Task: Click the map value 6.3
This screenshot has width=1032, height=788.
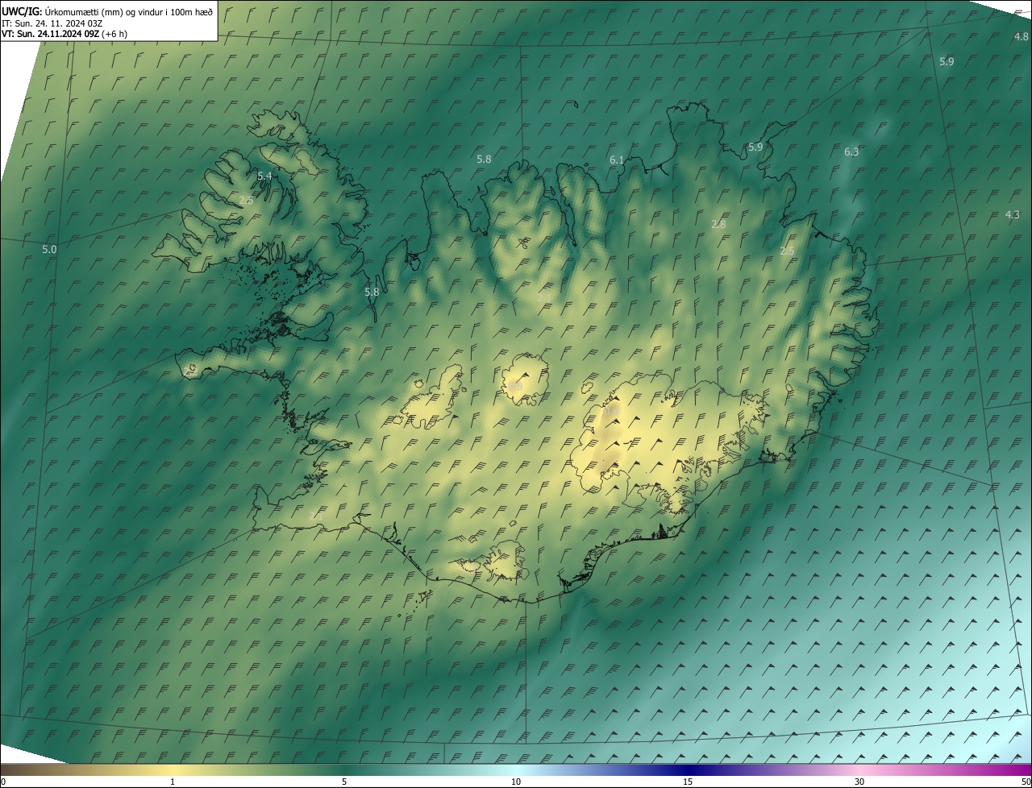Action: (x=851, y=151)
